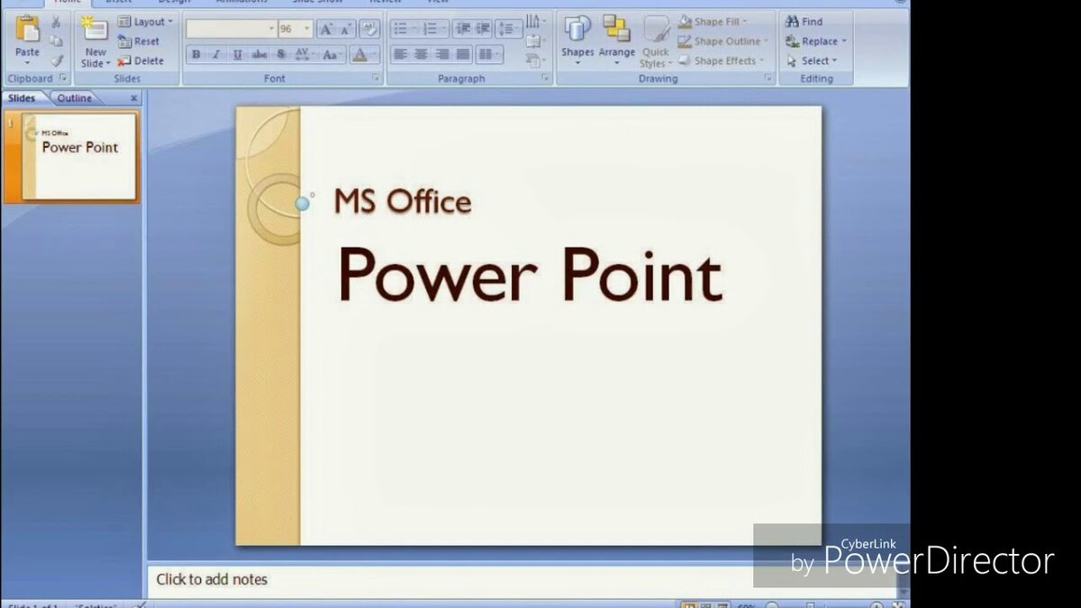
Task: Toggle Italic formatting
Action: pyautogui.click(x=216, y=55)
